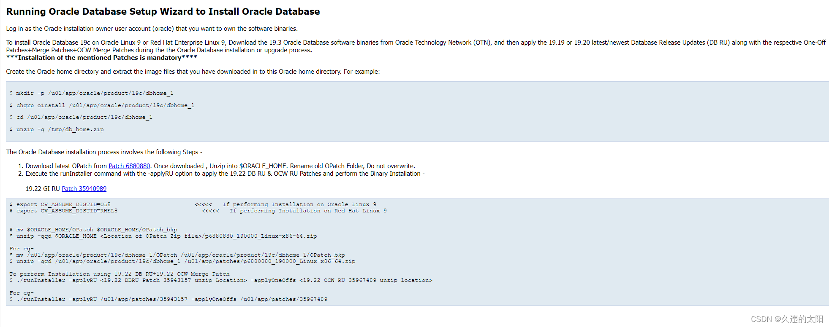This screenshot has width=829, height=327.
Task: Click the './runInstaller -applyRU /u01/app/patches/35943157' example
Action: coord(169,299)
